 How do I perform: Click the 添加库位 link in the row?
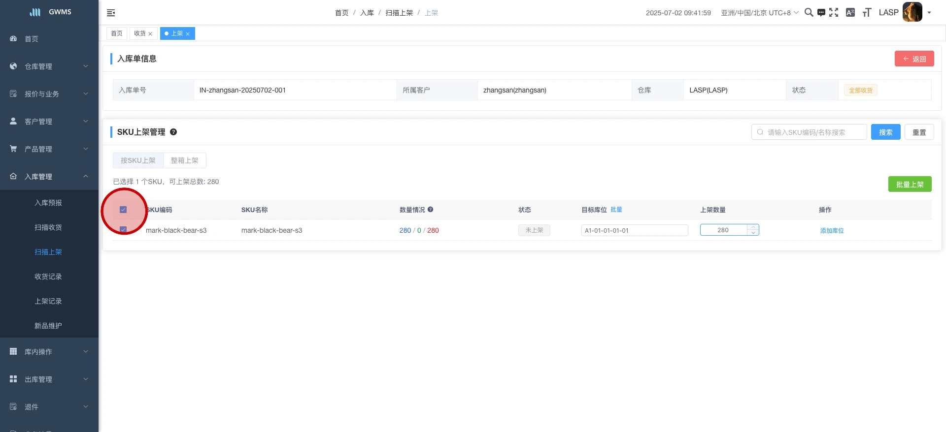[832, 230]
